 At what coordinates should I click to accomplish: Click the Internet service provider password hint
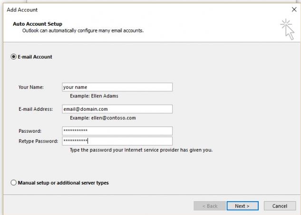141,150
